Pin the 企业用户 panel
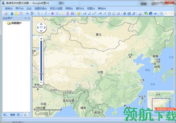 pyautogui.click(x=26, y=18)
